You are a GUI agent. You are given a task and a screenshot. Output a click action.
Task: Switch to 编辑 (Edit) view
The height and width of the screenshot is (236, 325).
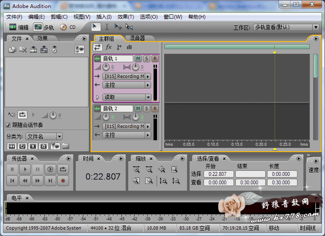coord(19,27)
